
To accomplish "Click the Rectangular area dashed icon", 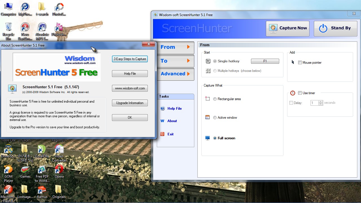I will coord(208,99).
